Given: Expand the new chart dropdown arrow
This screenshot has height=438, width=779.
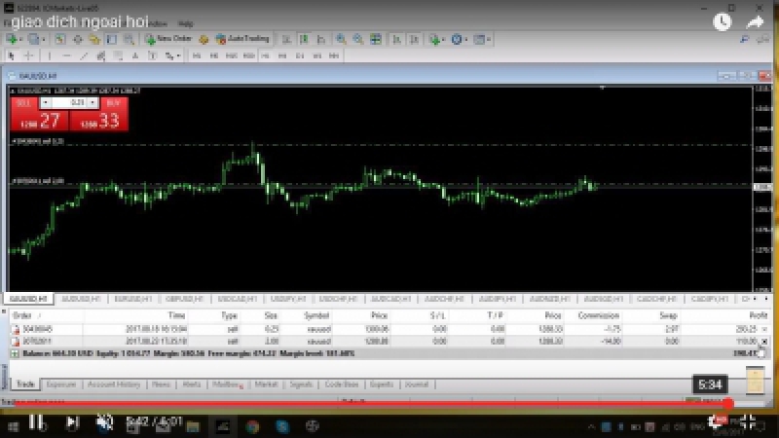Looking at the screenshot, I should pos(21,39).
